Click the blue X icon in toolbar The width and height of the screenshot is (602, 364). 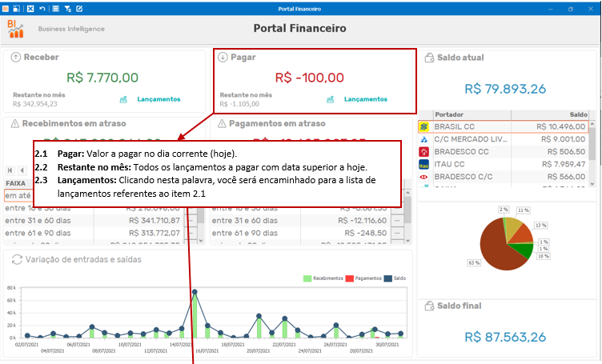30,9
